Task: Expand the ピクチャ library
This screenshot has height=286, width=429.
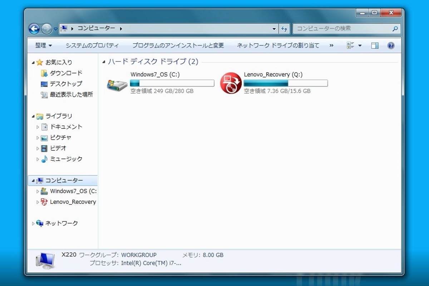Action: pyautogui.click(x=38, y=138)
